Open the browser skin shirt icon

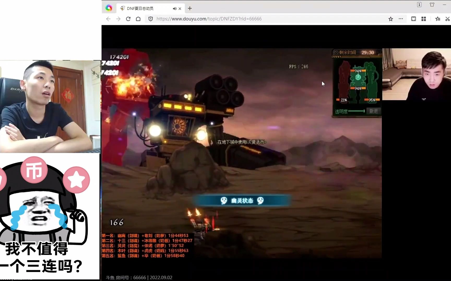click(x=432, y=5)
